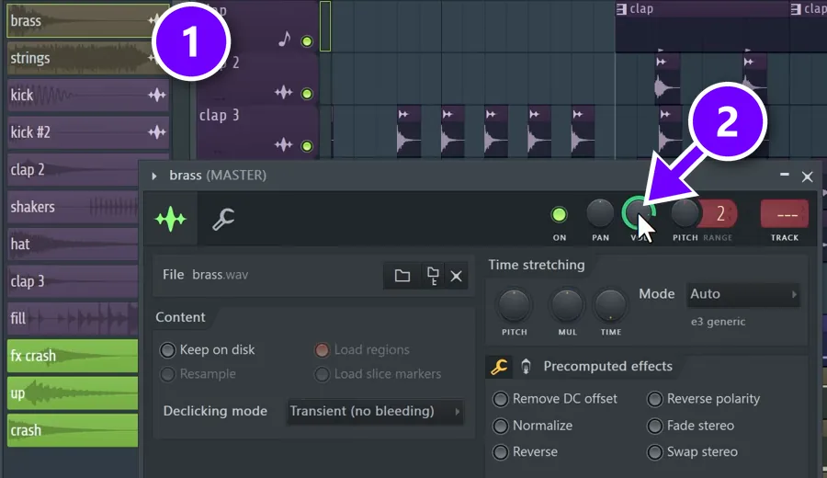This screenshot has width=827, height=478.
Task: Select the crash sample in picker
Action: [x=73, y=430]
